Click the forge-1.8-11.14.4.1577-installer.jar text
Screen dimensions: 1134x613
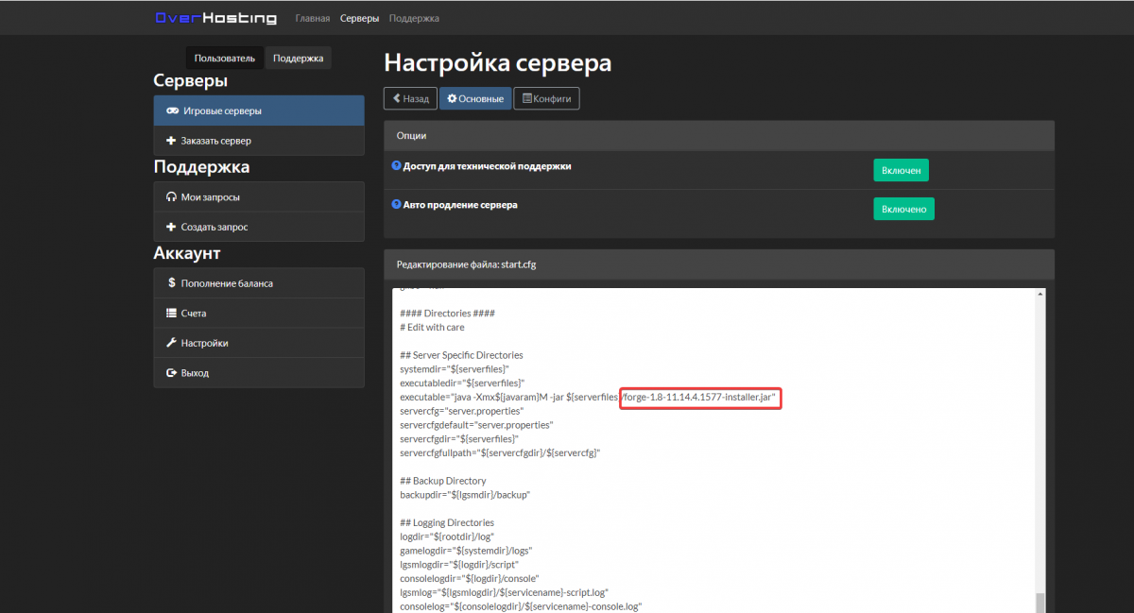pos(699,398)
